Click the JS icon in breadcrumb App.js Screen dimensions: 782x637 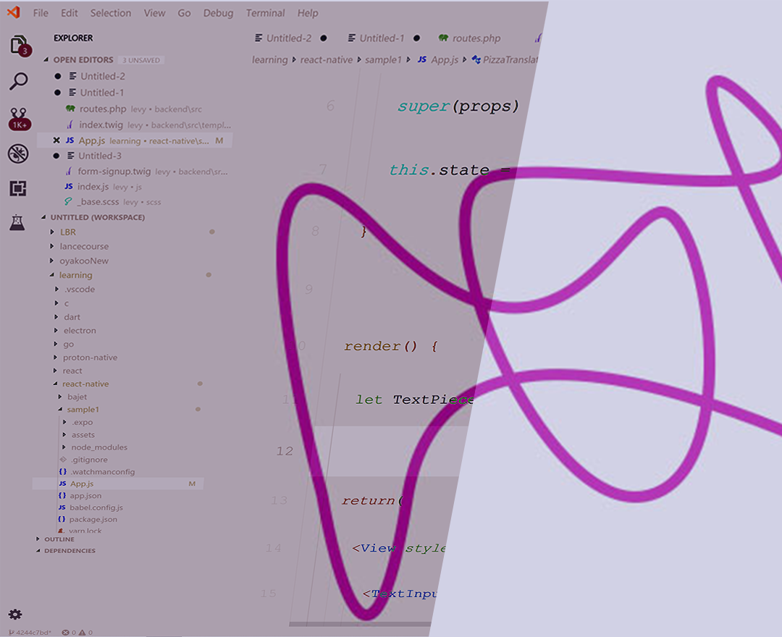pos(422,59)
